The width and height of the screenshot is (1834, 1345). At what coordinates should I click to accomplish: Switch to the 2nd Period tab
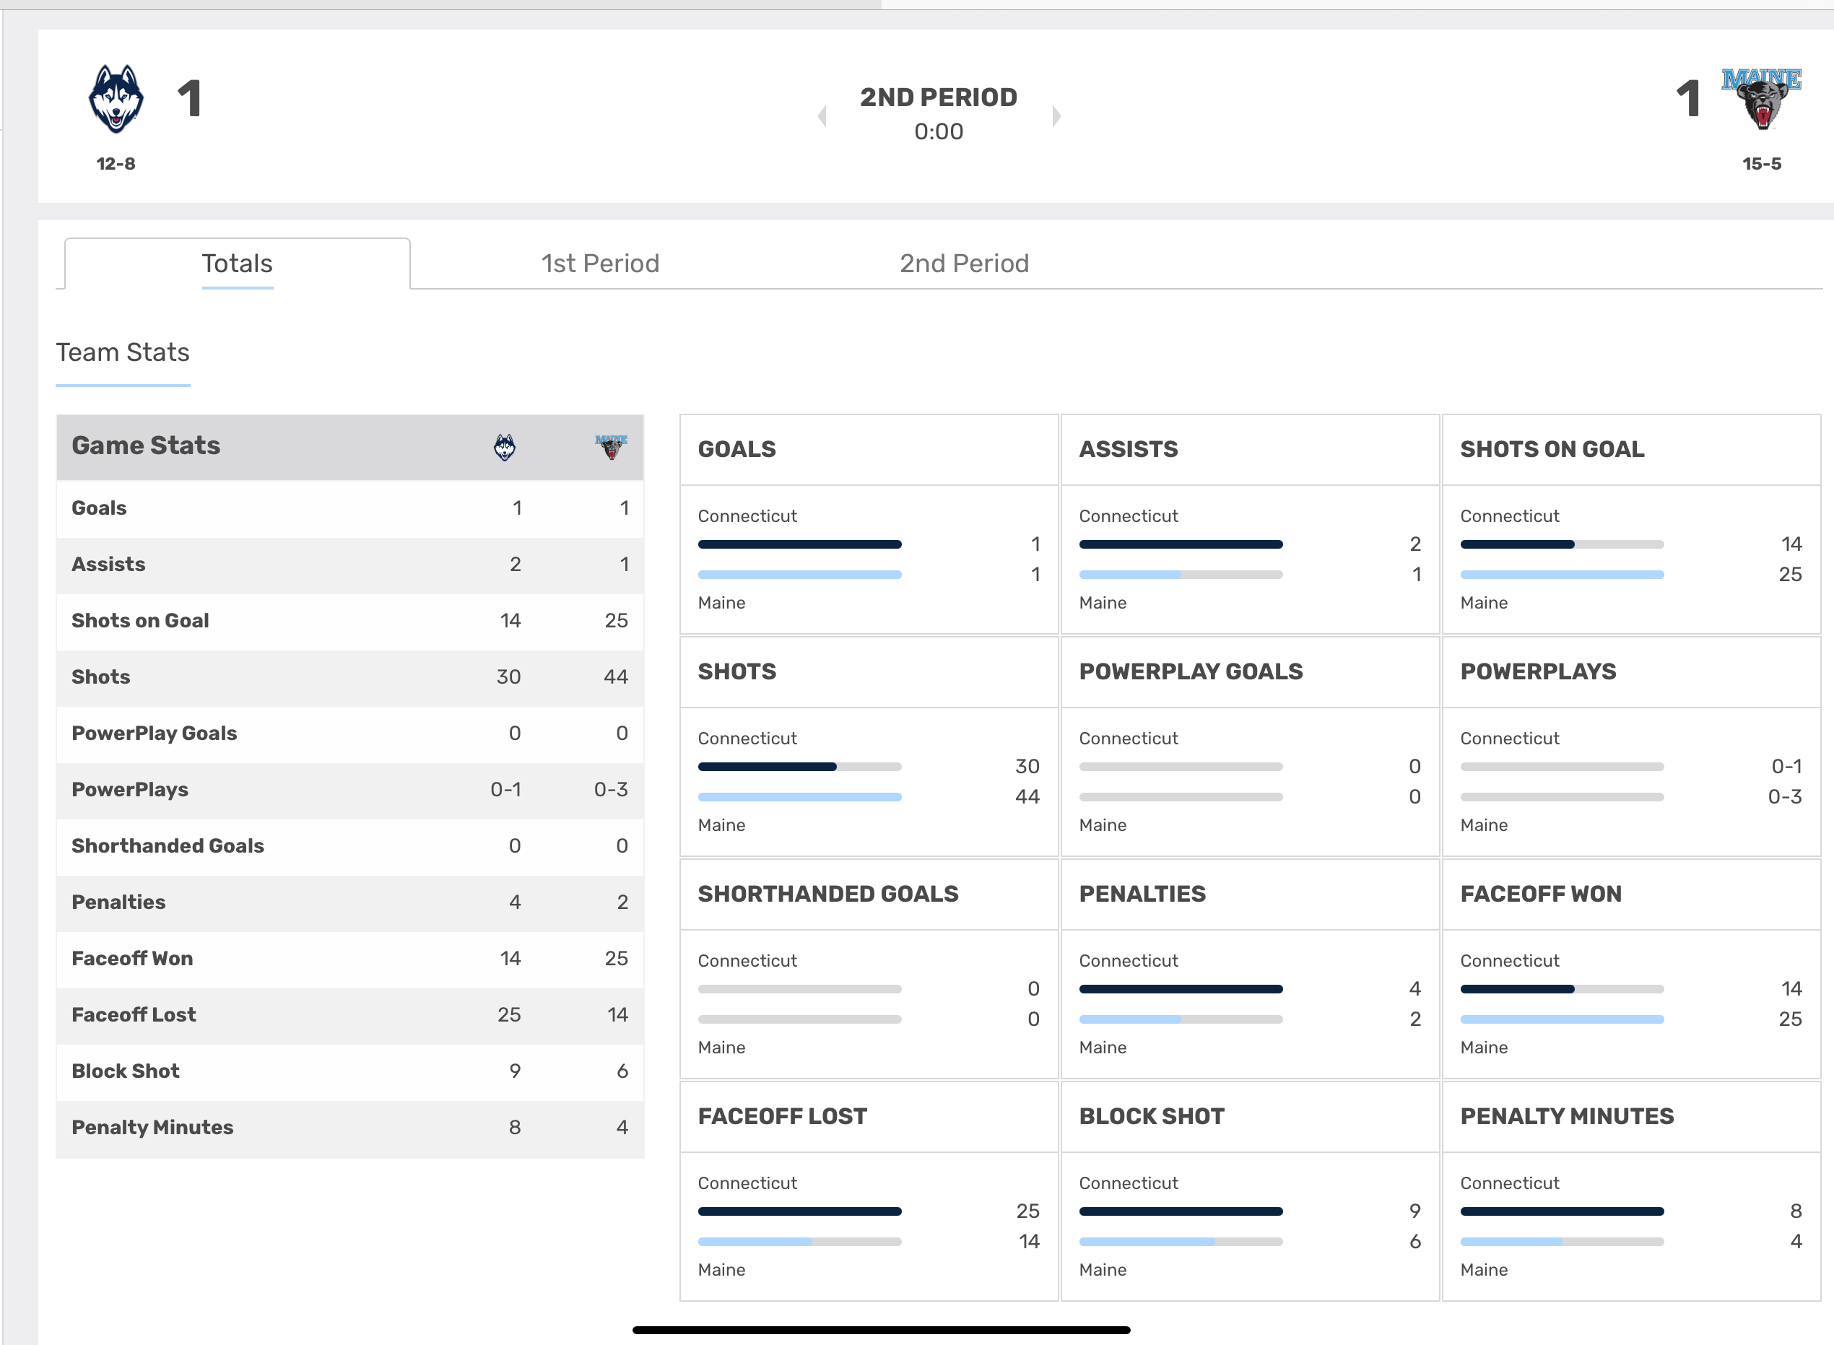pyautogui.click(x=964, y=264)
